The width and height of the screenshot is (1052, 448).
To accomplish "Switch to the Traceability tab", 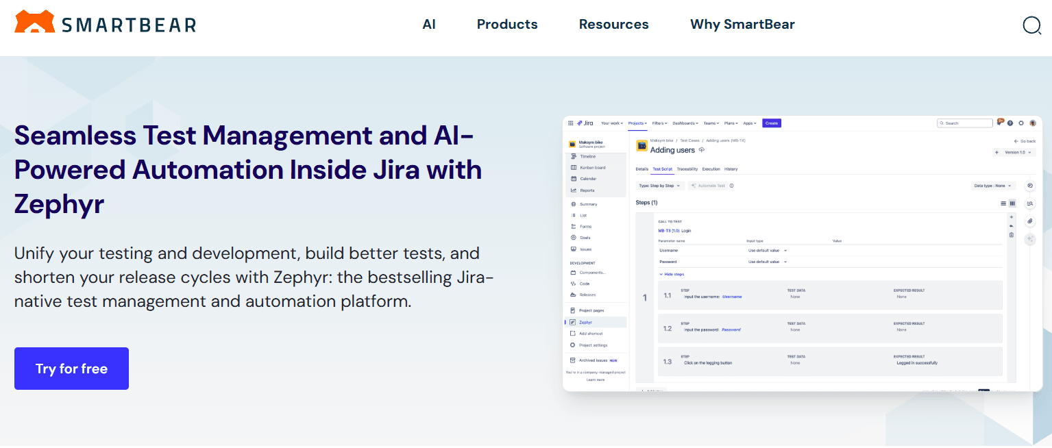I will (x=687, y=169).
